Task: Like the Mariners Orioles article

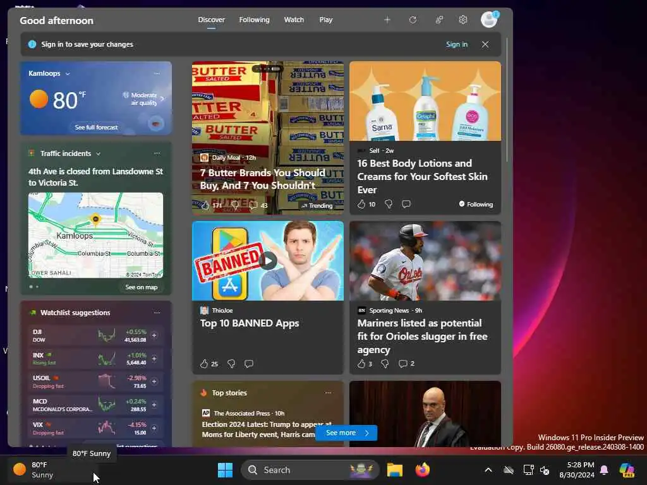Action: pos(361,364)
